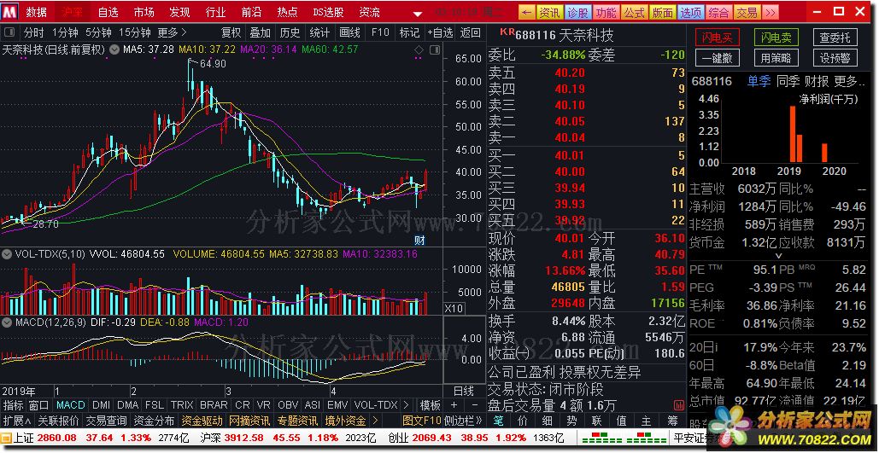
Task: Open the 热点 hot topics menu
Action: [288, 12]
